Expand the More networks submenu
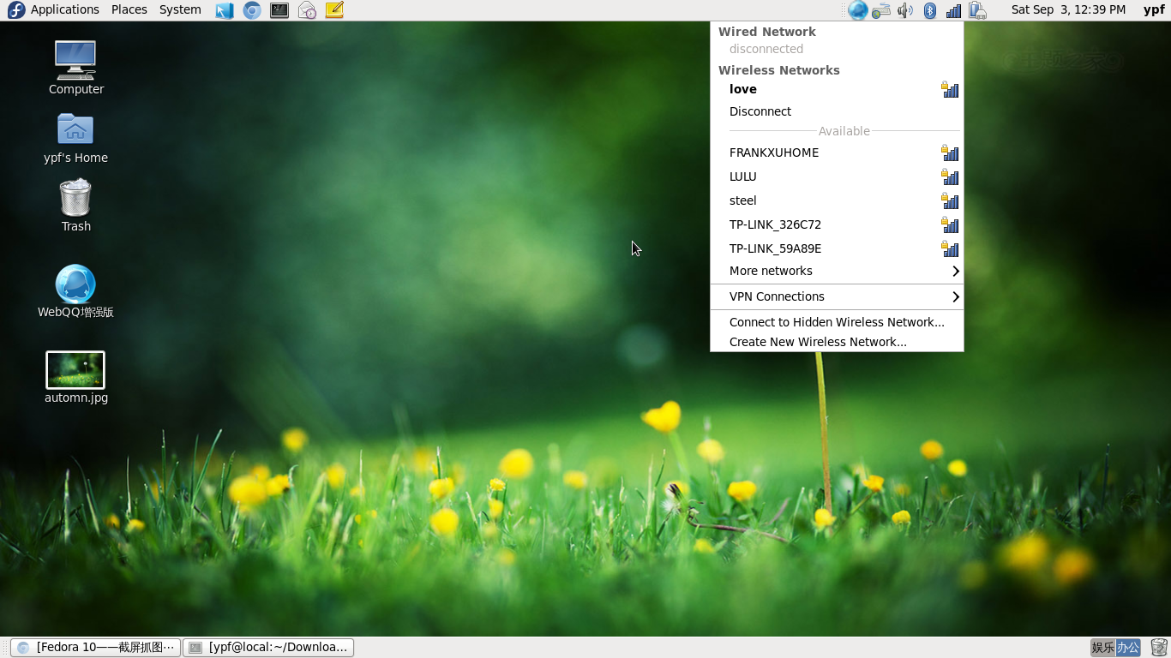 coord(770,271)
